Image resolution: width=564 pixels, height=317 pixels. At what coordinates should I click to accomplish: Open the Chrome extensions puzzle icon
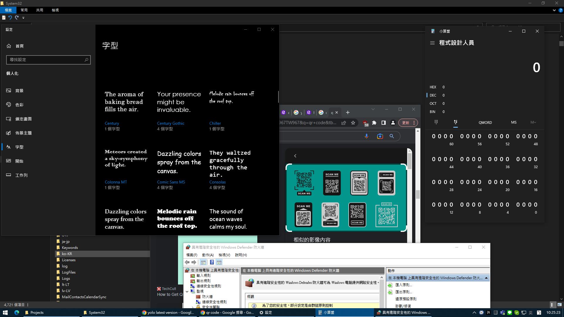coord(374,123)
